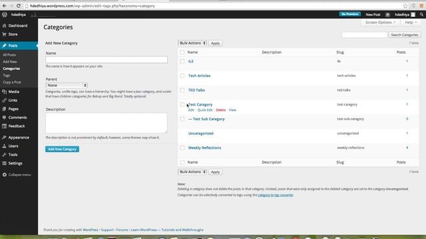Check the Weekly Reflections category checkbox
This screenshot has width=426, height=239.
tap(182, 148)
